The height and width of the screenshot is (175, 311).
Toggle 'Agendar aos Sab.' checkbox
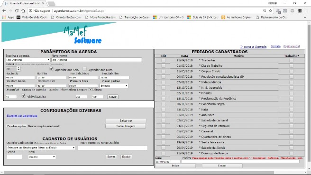point(51,69)
